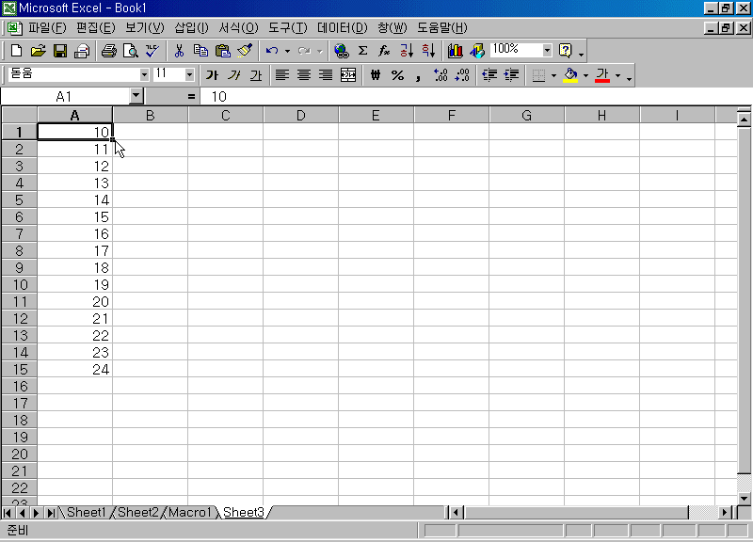Apply the comma style icon

419,75
